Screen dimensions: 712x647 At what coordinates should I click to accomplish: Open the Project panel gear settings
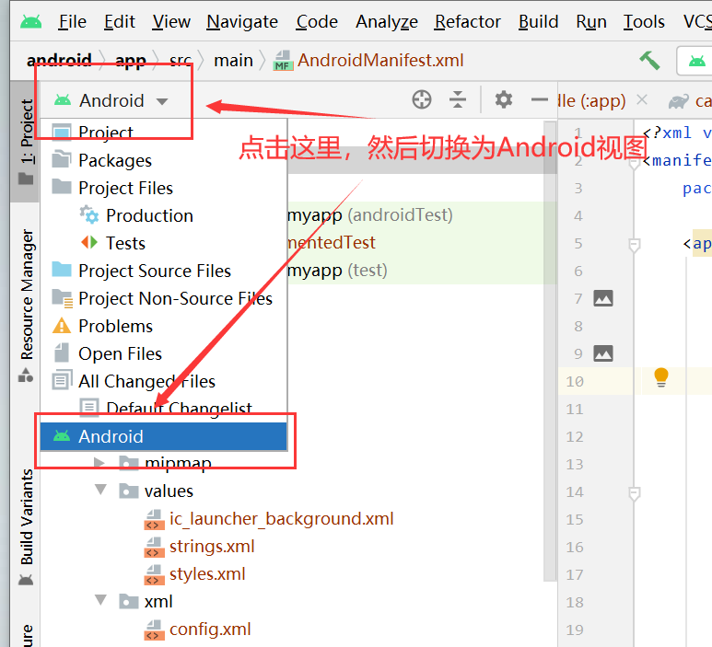pos(504,99)
